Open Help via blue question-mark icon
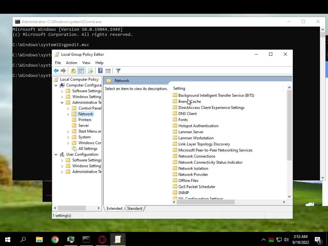 [100, 71]
